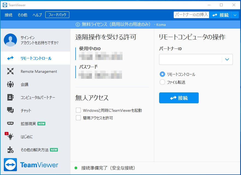The image size is (241, 175).
Task: Expand the パートナーID dropdown chevron
Action: (x=227, y=59)
